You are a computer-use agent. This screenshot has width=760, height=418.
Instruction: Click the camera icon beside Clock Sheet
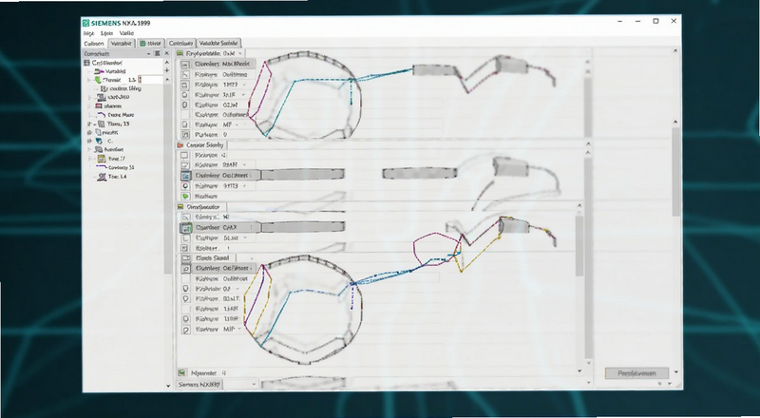185,258
